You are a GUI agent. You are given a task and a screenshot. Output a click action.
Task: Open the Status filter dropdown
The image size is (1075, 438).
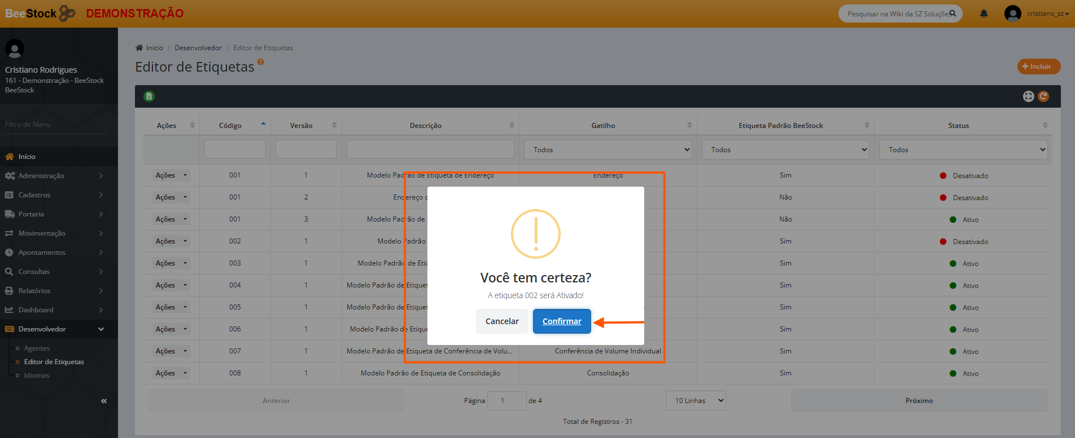click(963, 150)
